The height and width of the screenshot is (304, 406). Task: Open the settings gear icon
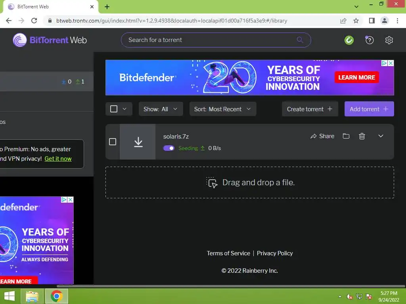(389, 40)
